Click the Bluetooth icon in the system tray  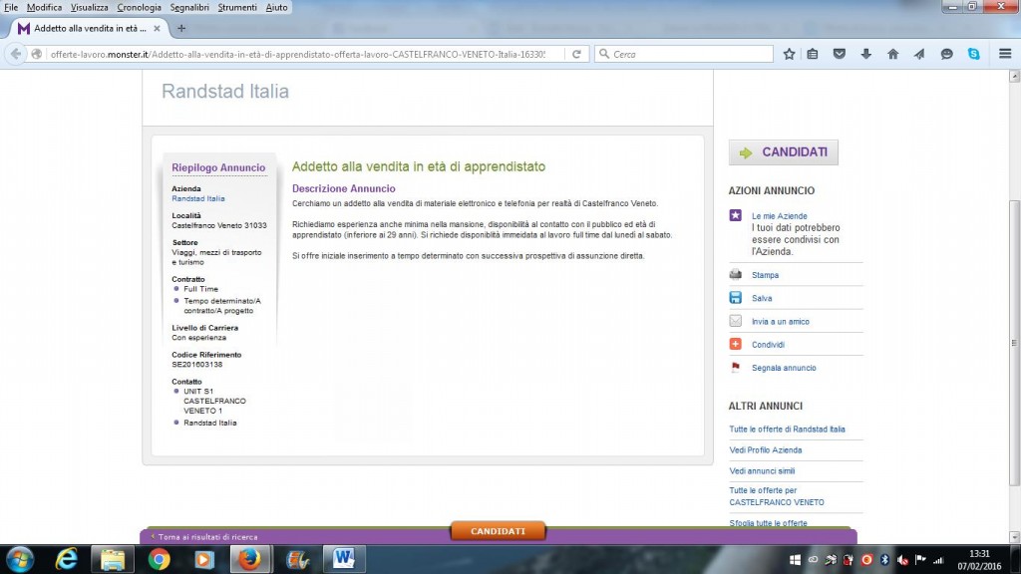[884, 560]
